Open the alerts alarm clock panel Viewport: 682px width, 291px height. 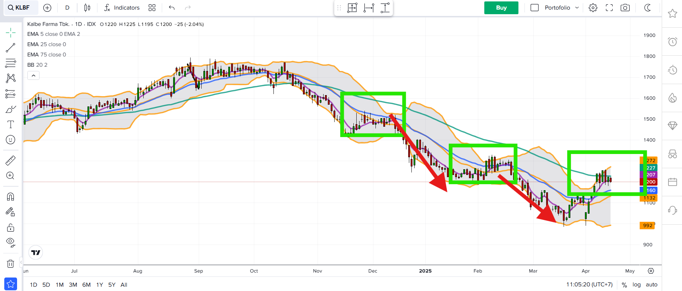pyautogui.click(x=672, y=42)
